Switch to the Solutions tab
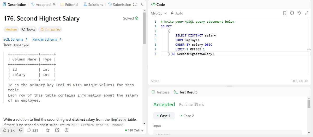Screen dimensions: 313x137 point(93,5)
